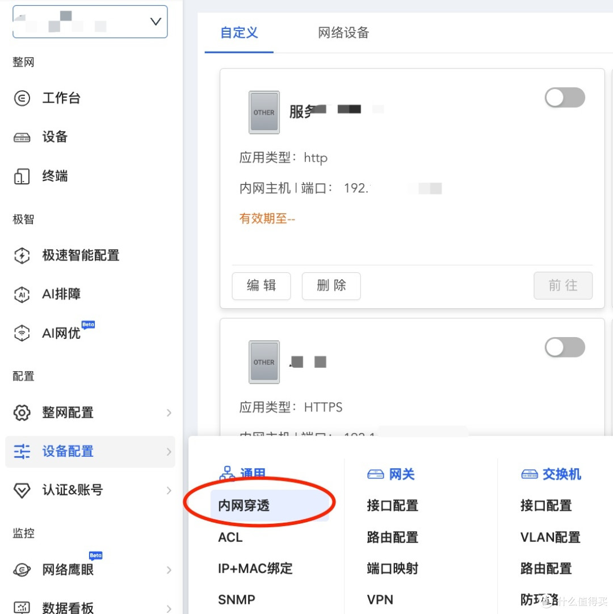Open 路由配置 under 交换机

tap(546, 569)
